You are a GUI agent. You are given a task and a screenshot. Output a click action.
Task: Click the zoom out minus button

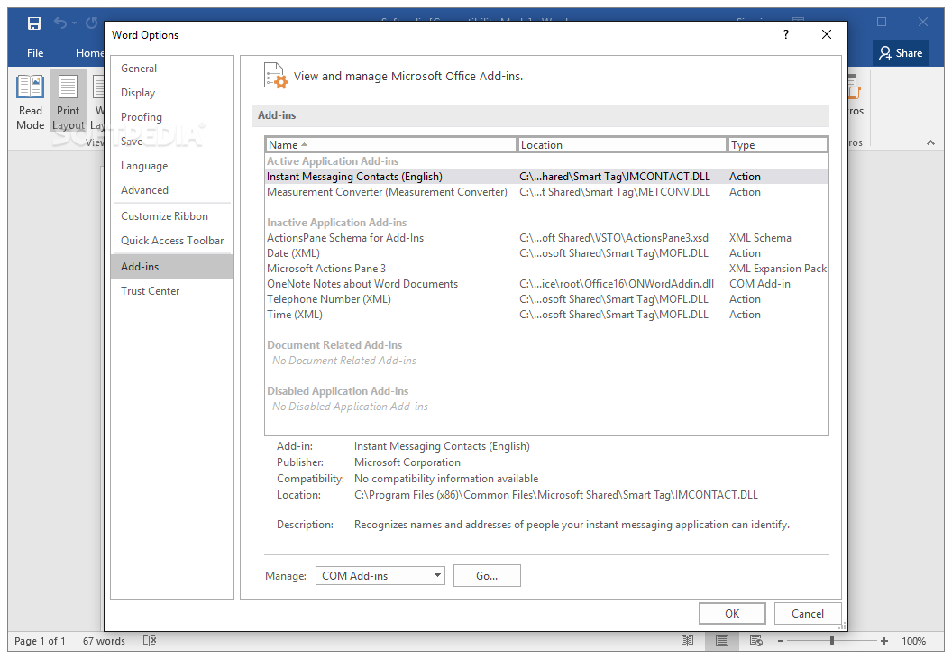click(781, 641)
